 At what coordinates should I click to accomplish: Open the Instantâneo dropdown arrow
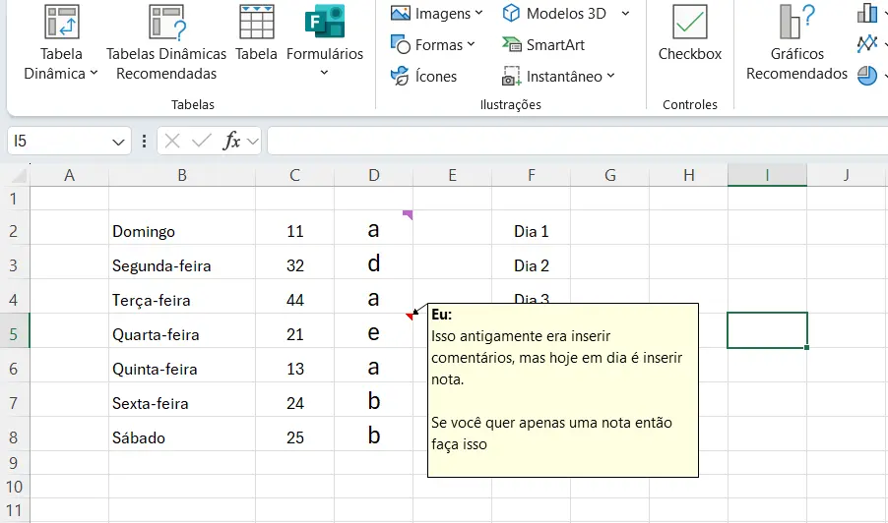pos(610,76)
